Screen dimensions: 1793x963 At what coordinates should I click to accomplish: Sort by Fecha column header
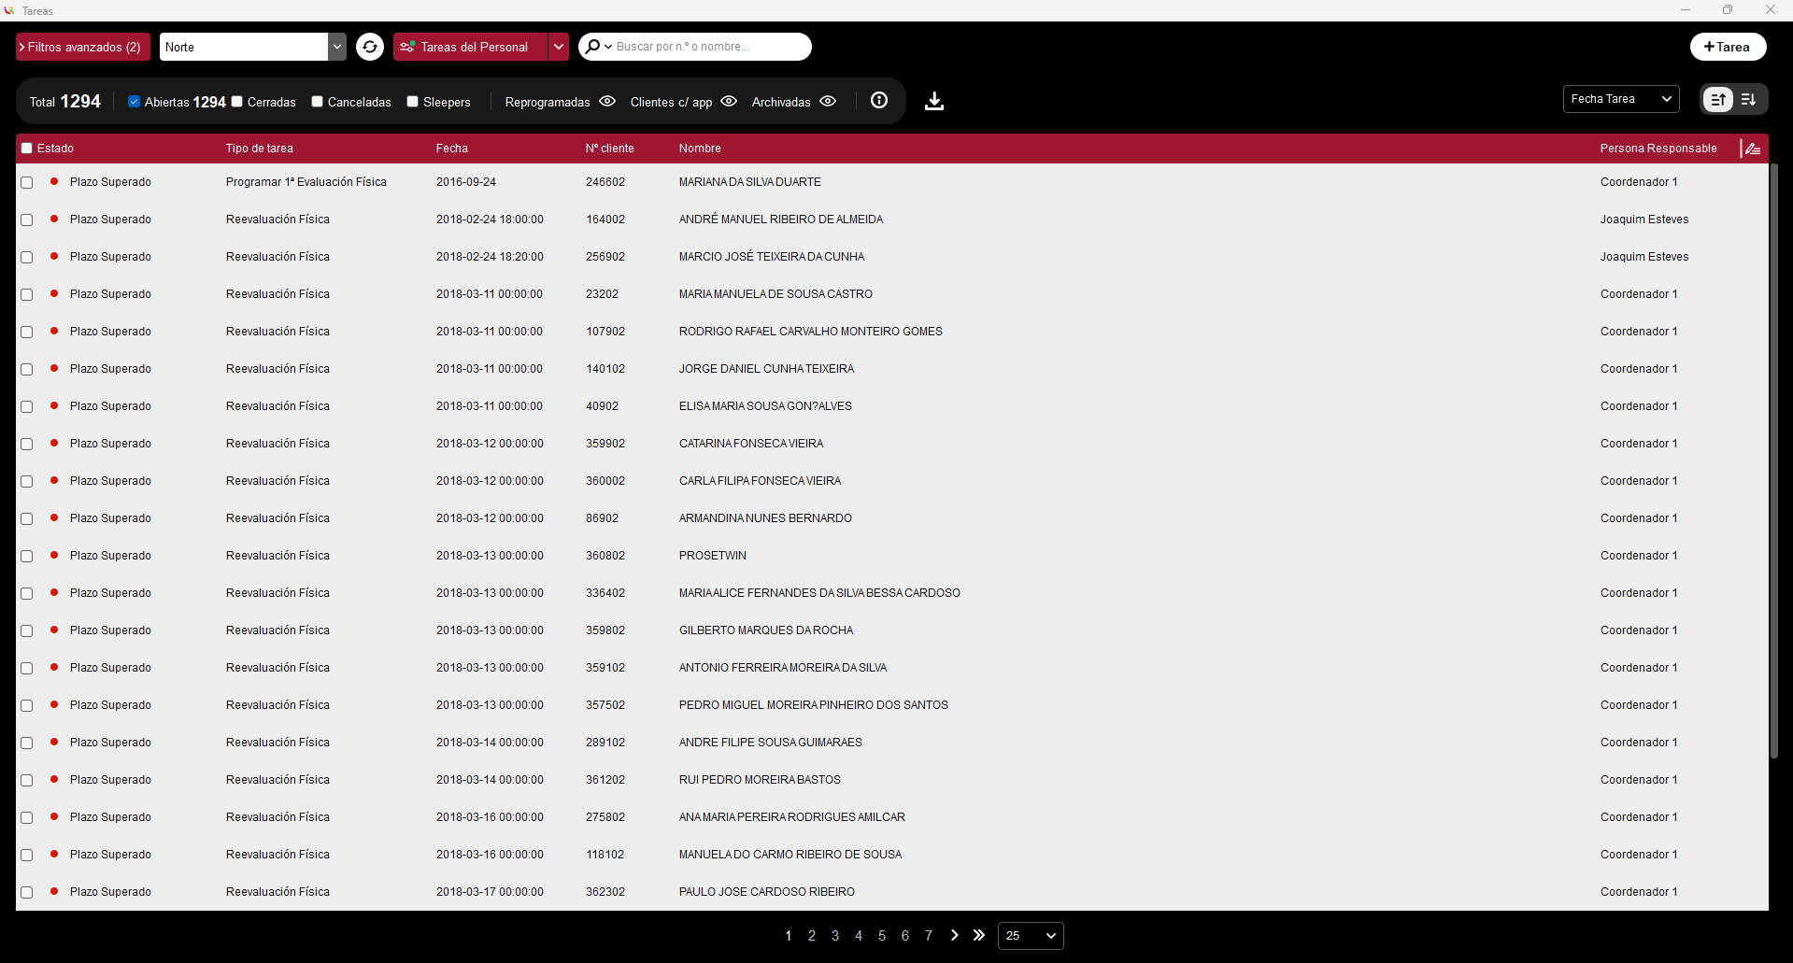pos(452,149)
